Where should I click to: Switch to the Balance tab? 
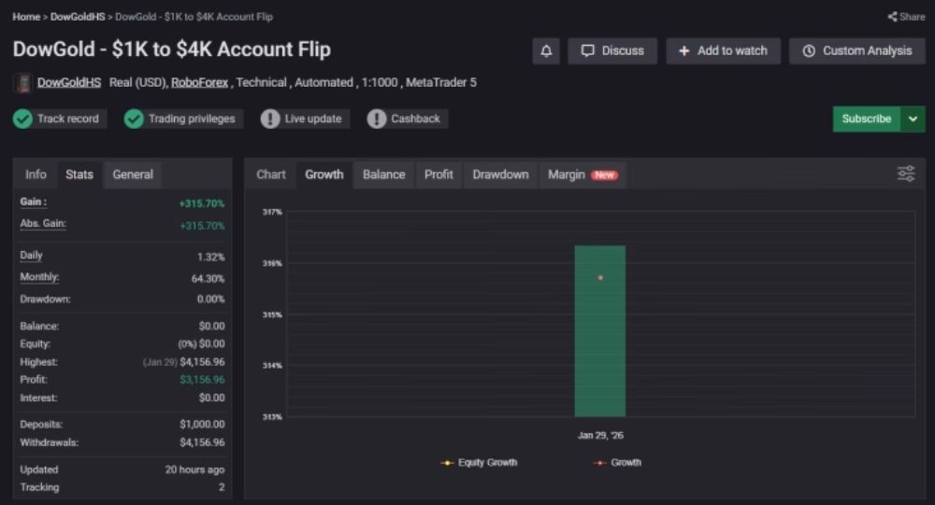coord(384,175)
